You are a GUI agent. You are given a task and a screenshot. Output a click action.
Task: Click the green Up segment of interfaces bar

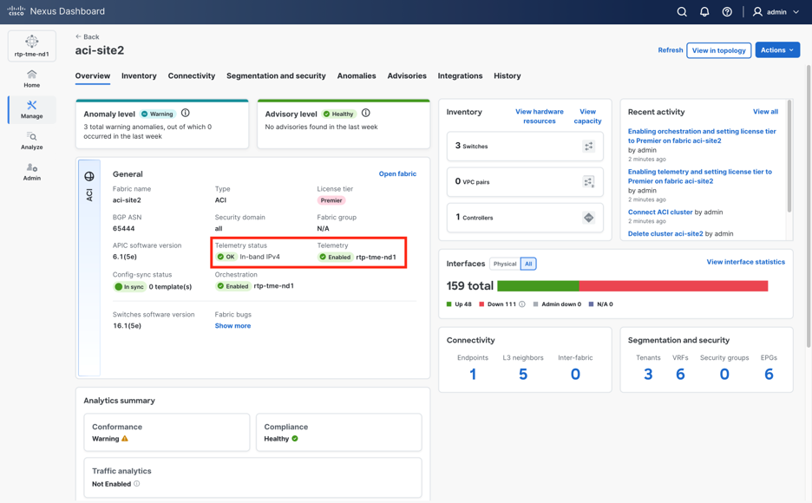coord(538,286)
